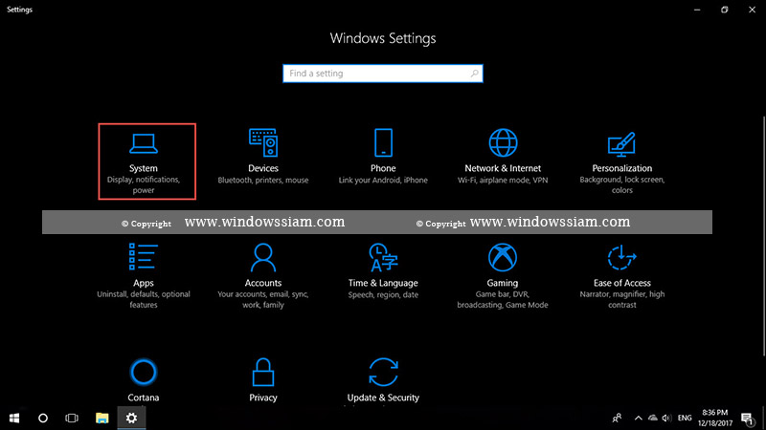Open the Gaming Xbox icon

[x=502, y=257]
